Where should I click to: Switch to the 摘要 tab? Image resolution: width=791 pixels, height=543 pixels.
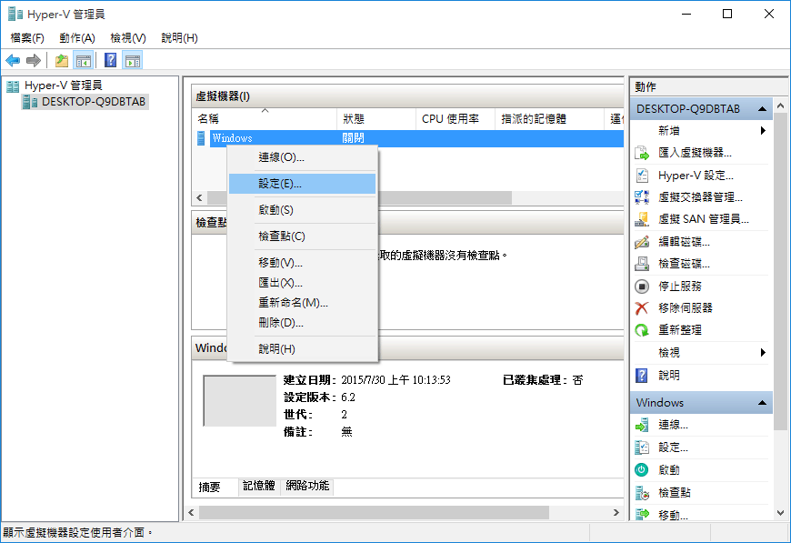[x=210, y=487]
